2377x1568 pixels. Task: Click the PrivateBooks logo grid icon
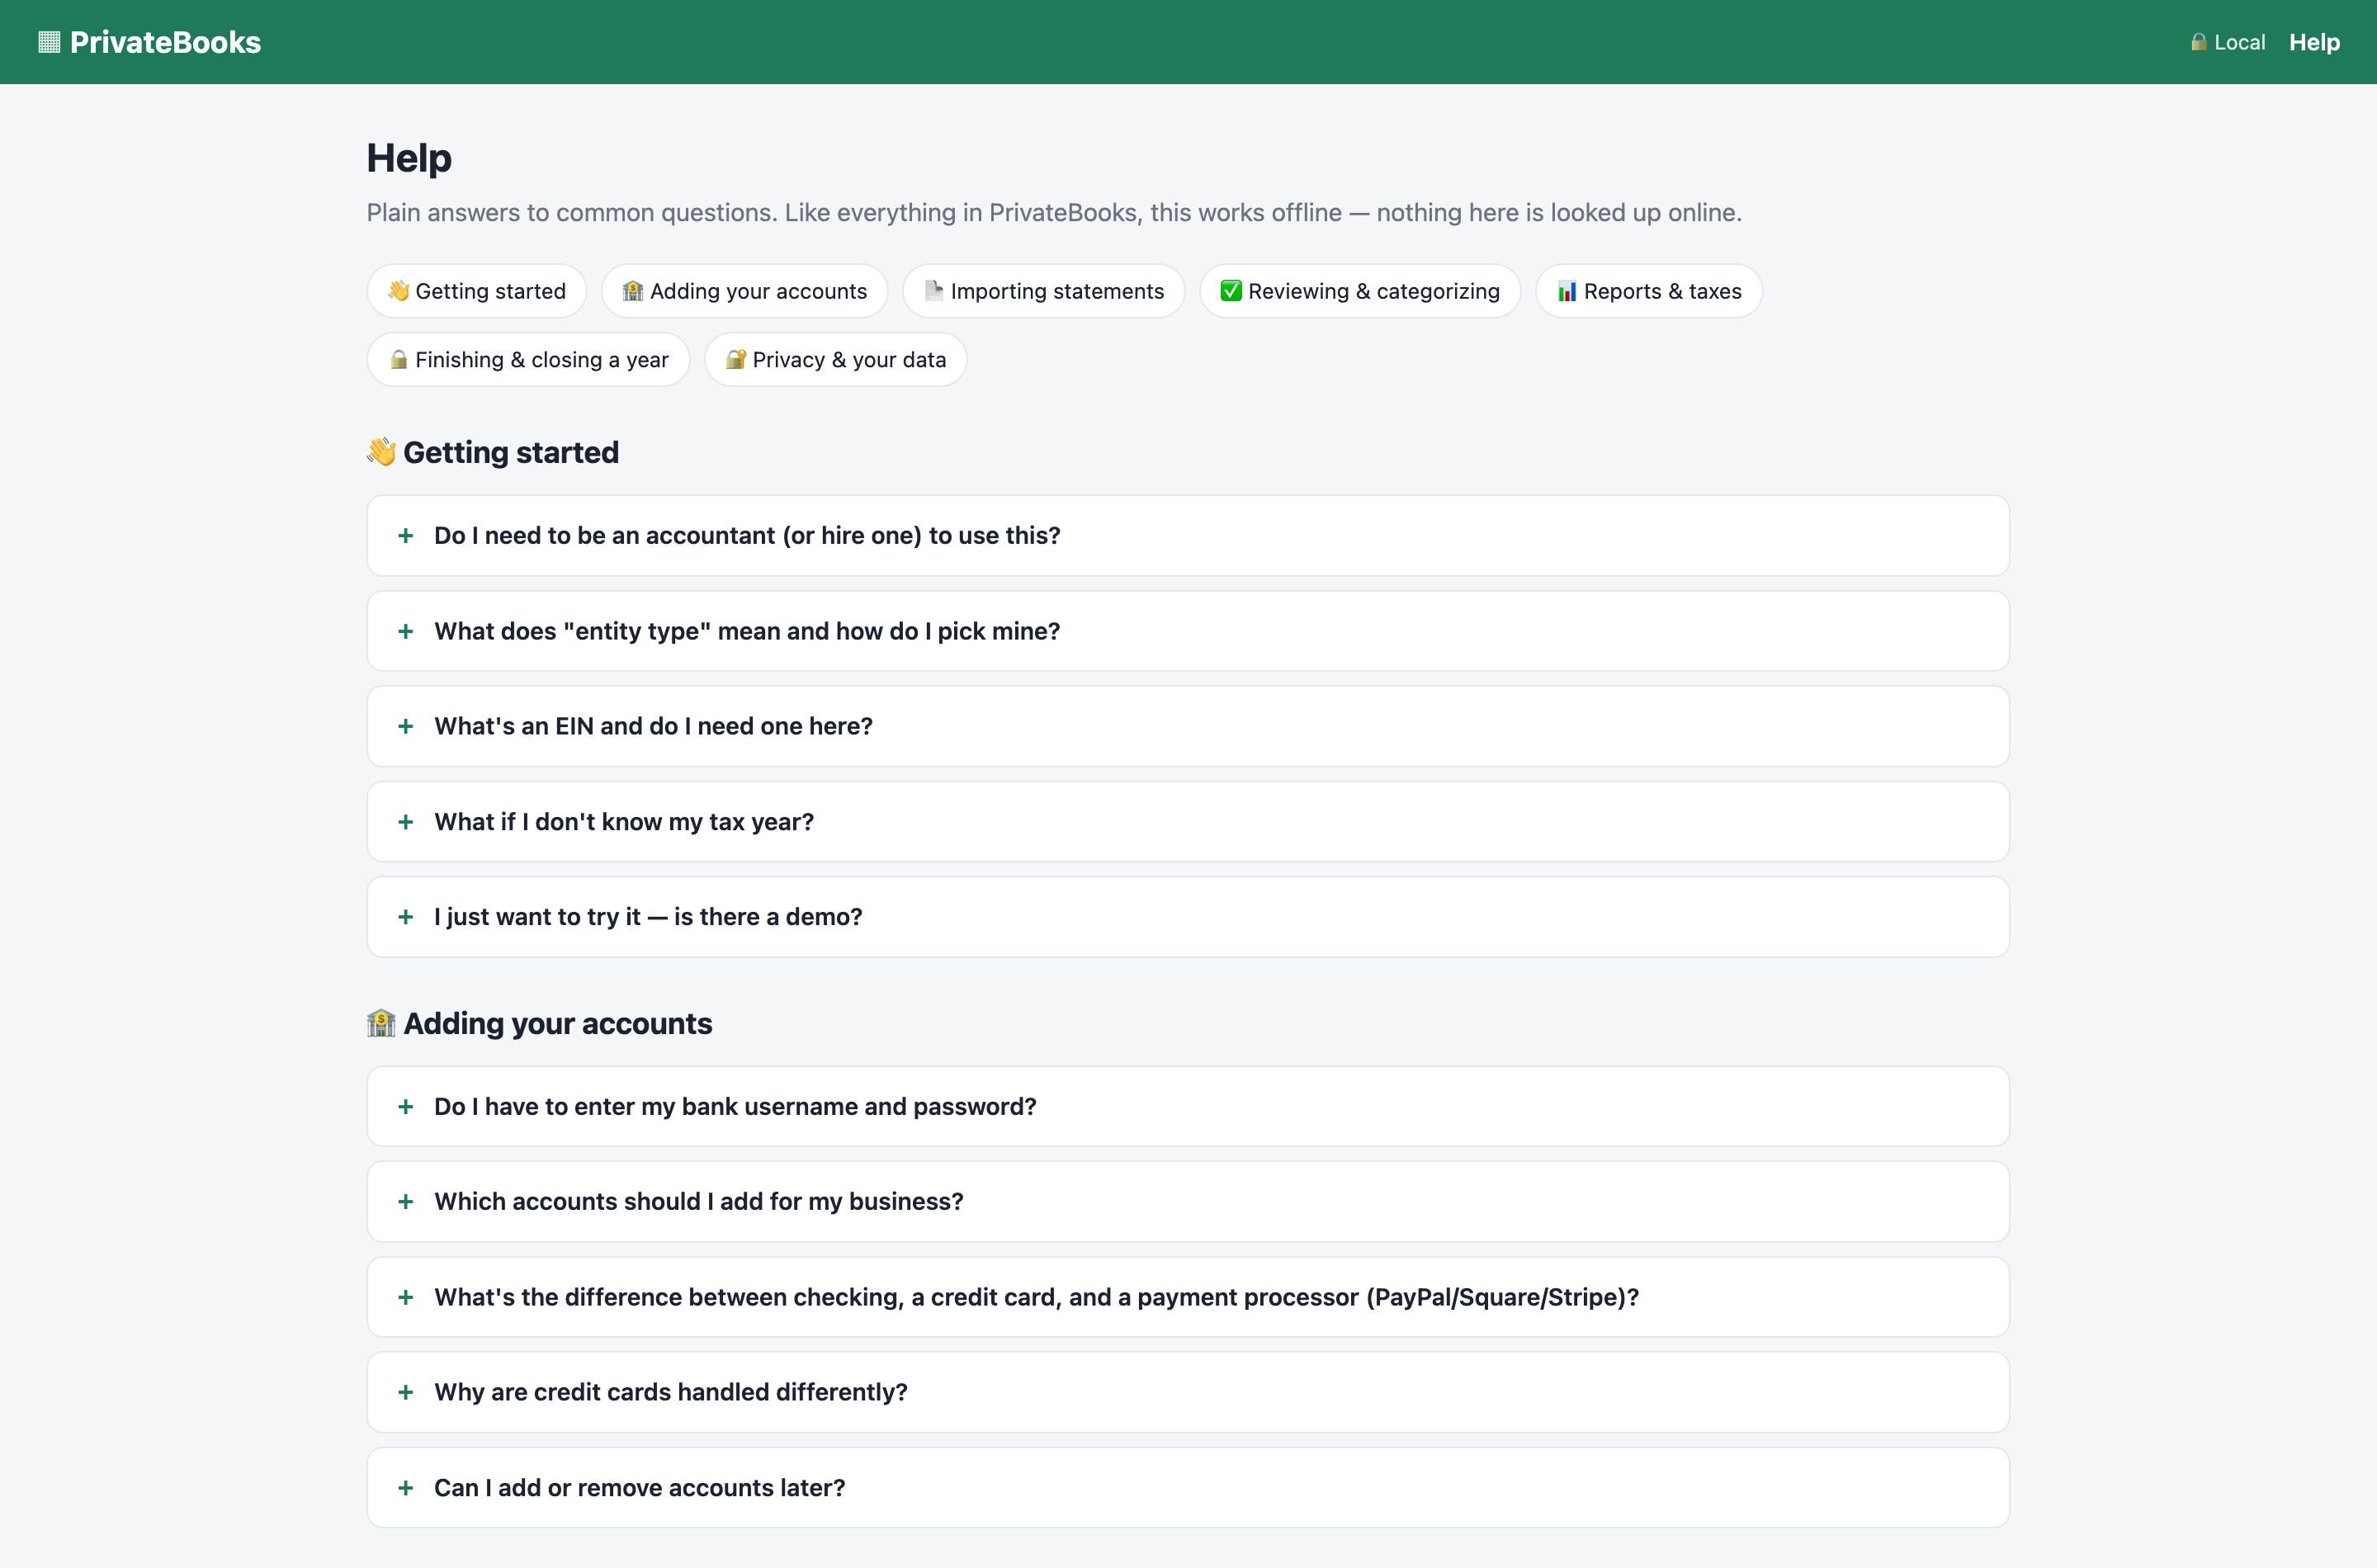point(49,42)
